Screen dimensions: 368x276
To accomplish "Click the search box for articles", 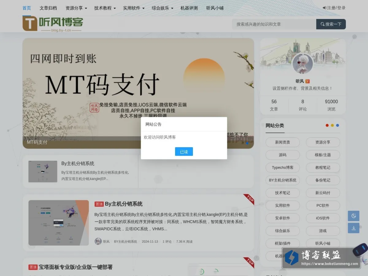I will [x=274, y=24].
